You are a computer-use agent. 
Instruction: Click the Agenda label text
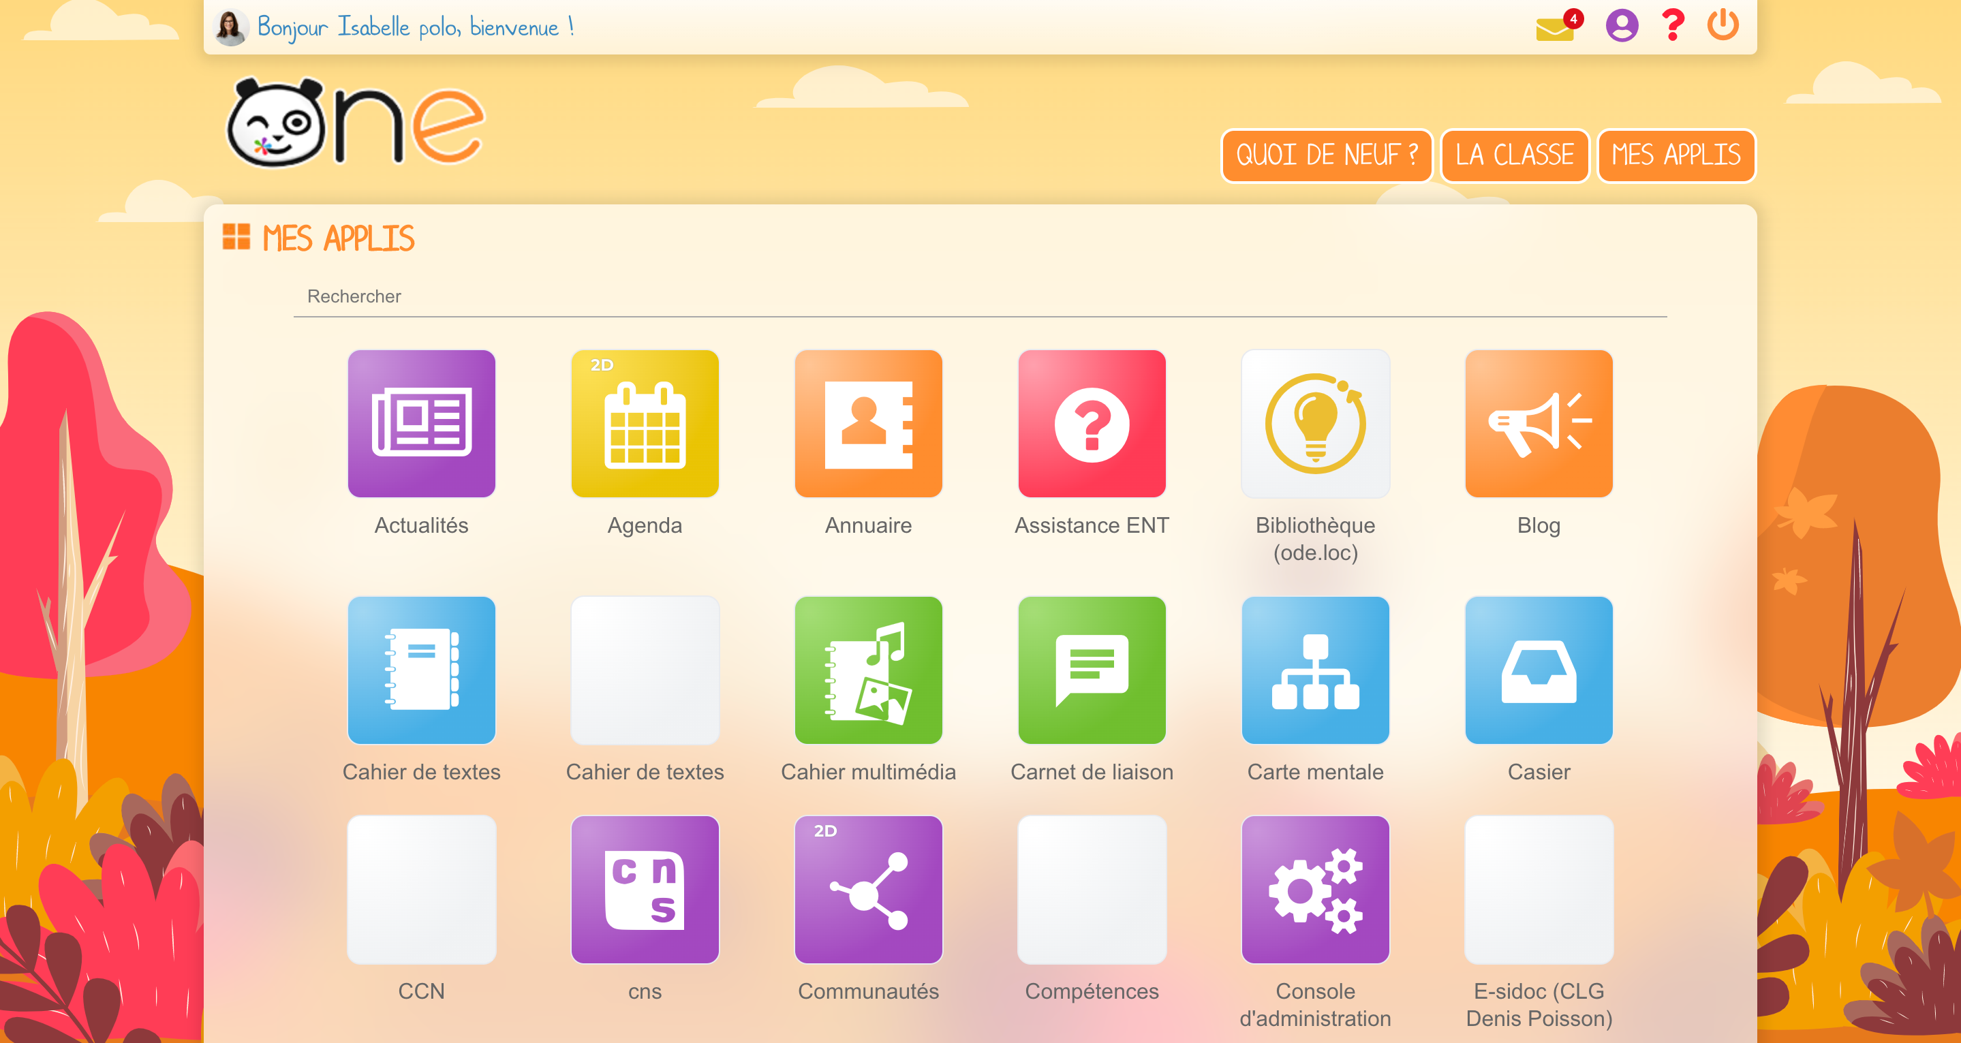pyautogui.click(x=645, y=526)
